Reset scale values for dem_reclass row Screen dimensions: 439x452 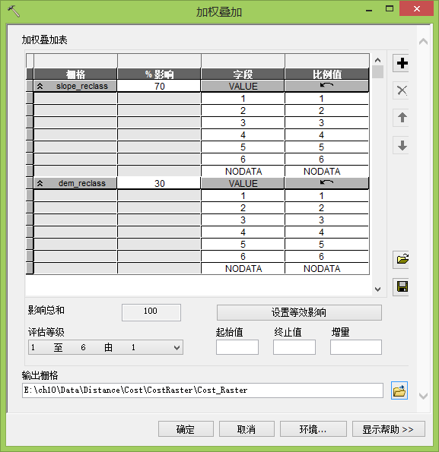coord(326,183)
